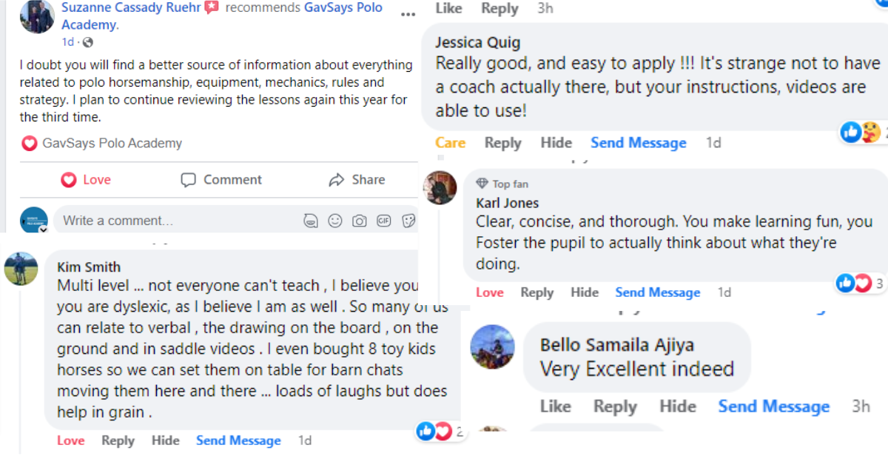Toggle Care reaction on Jessica Quig's comment
The image size is (888, 465).
(x=450, y=143)
